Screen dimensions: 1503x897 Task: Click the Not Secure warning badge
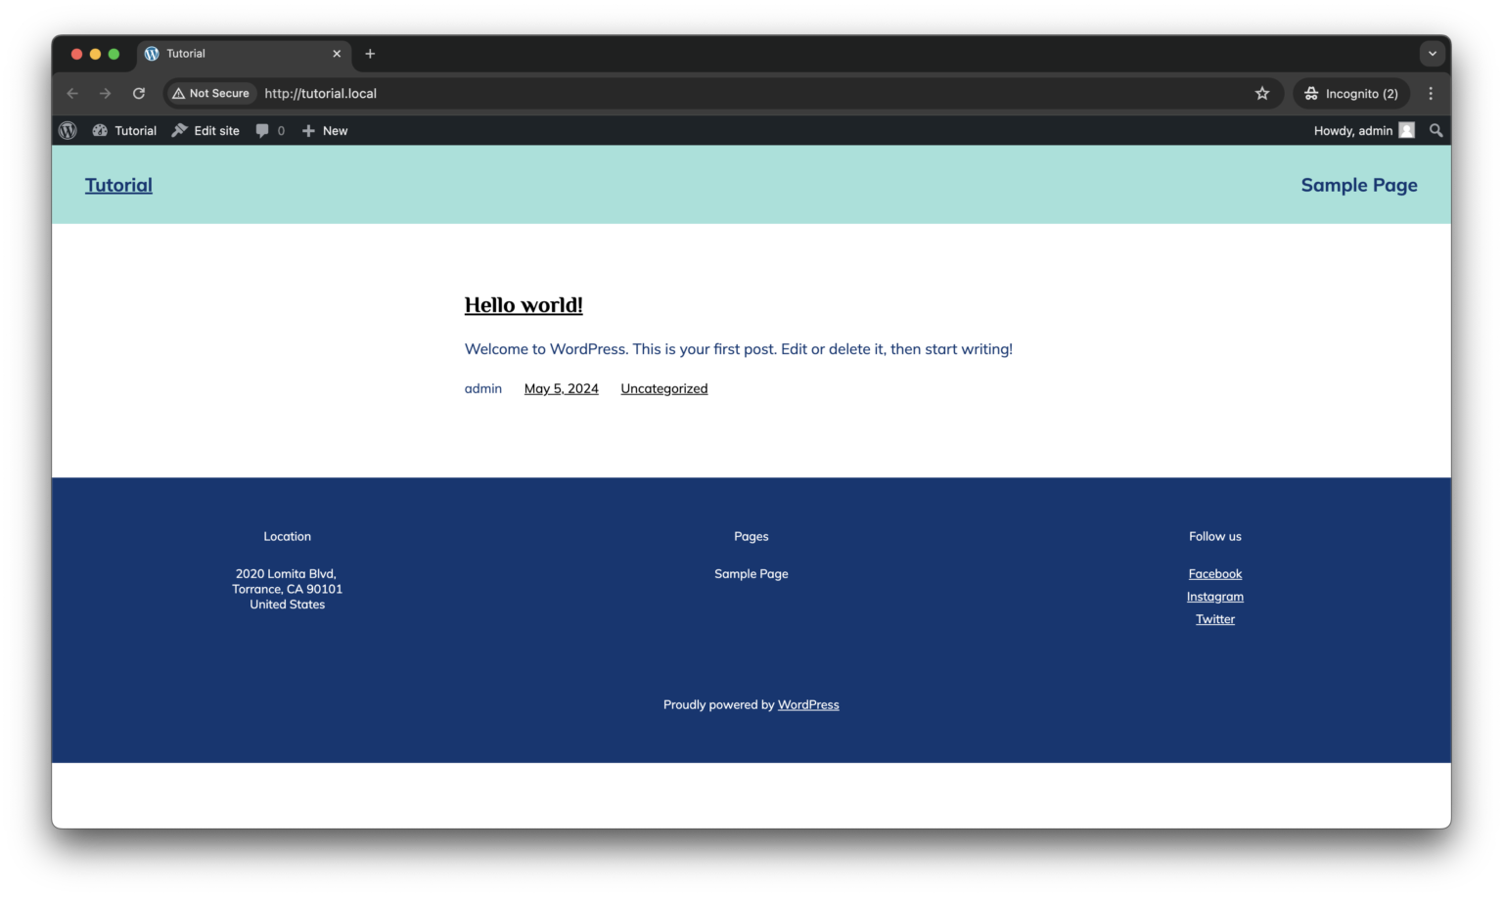[x=210, y=93]
